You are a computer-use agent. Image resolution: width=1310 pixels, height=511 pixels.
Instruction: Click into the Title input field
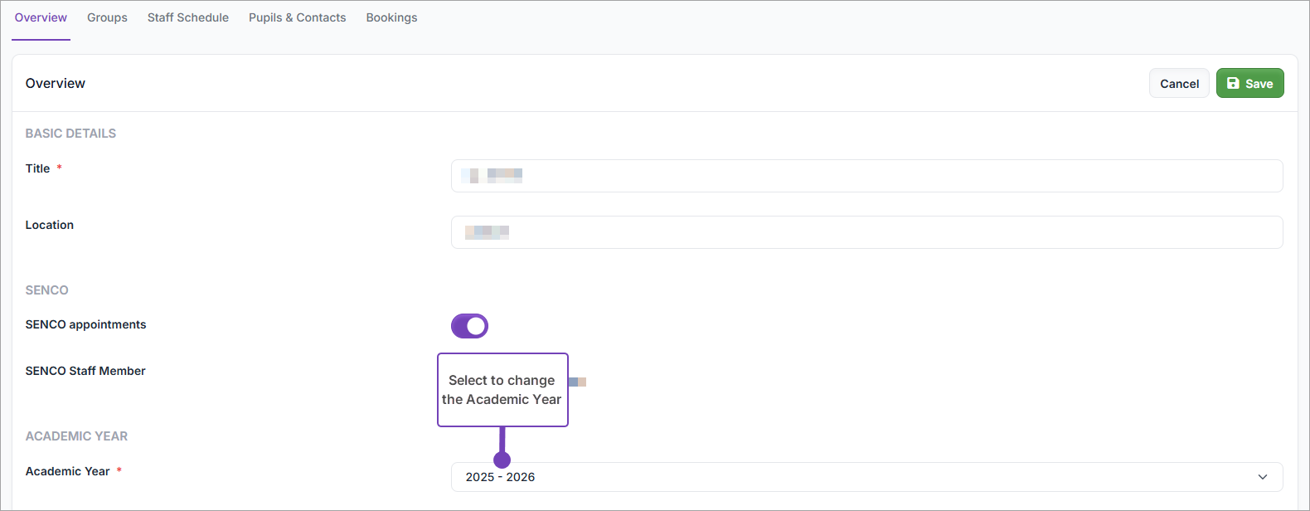(x=866, y=176)
